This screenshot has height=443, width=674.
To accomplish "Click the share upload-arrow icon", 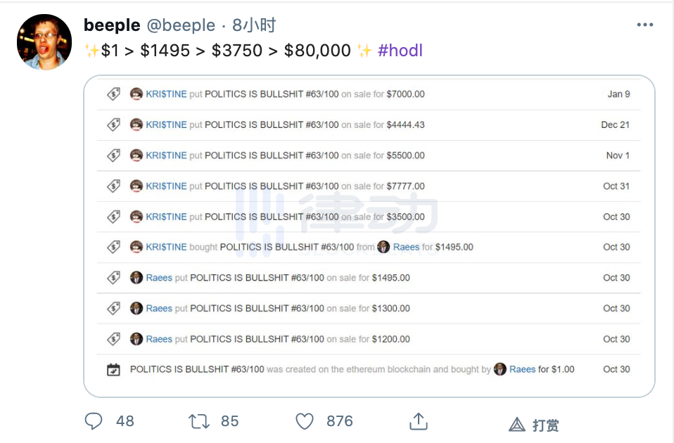I will [418, 420].
